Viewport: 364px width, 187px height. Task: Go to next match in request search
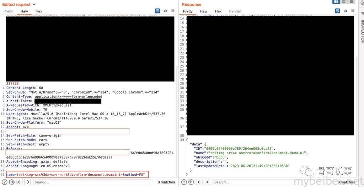tap(27, 182)
